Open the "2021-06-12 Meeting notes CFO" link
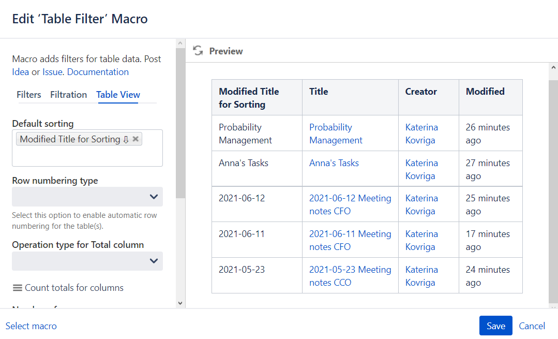 click(350, 204)
